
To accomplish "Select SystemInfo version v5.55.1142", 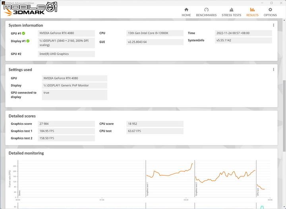I will tap(243, 41).
